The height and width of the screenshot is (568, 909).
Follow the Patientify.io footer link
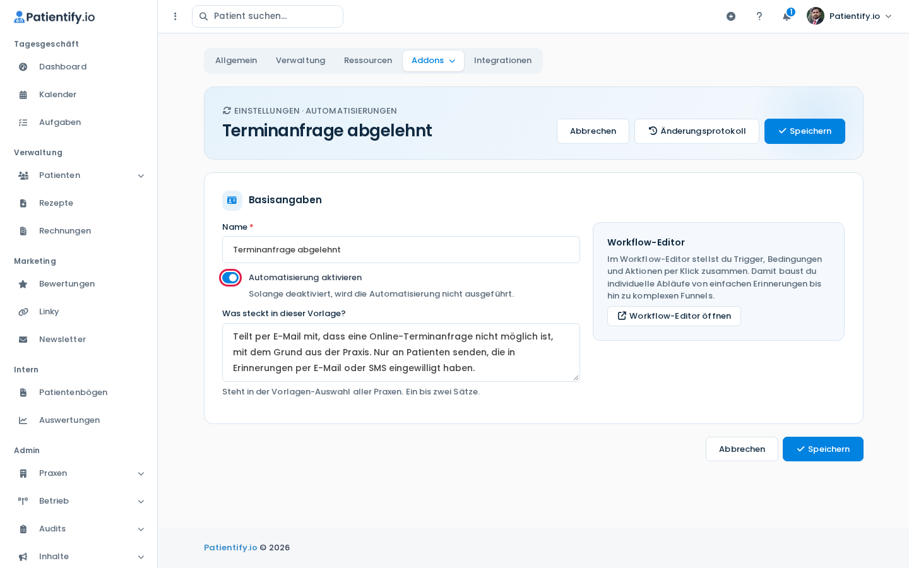pyautogui.click(x=230, y=548)
